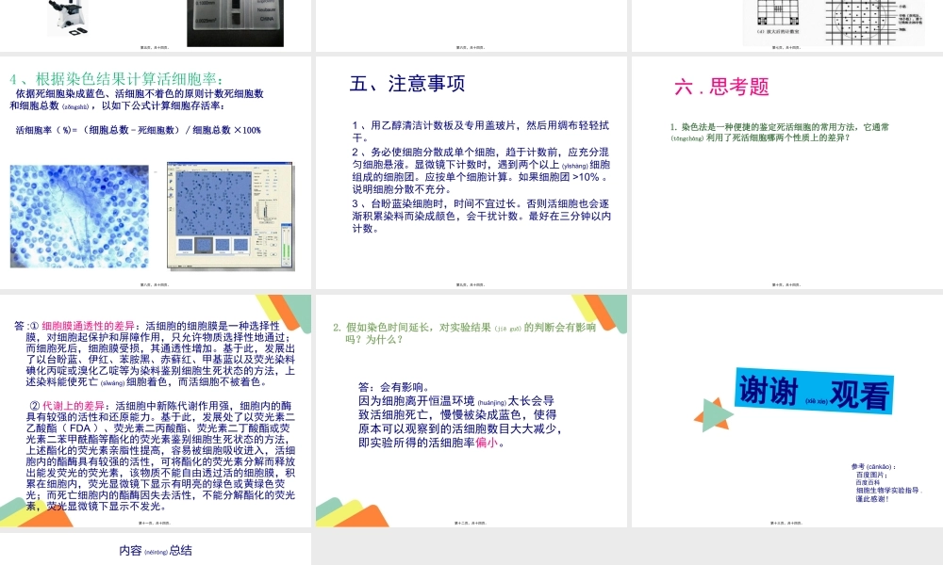
Task: Click the 内容总结 text on the bottom slide
Action: click(157, 551)
